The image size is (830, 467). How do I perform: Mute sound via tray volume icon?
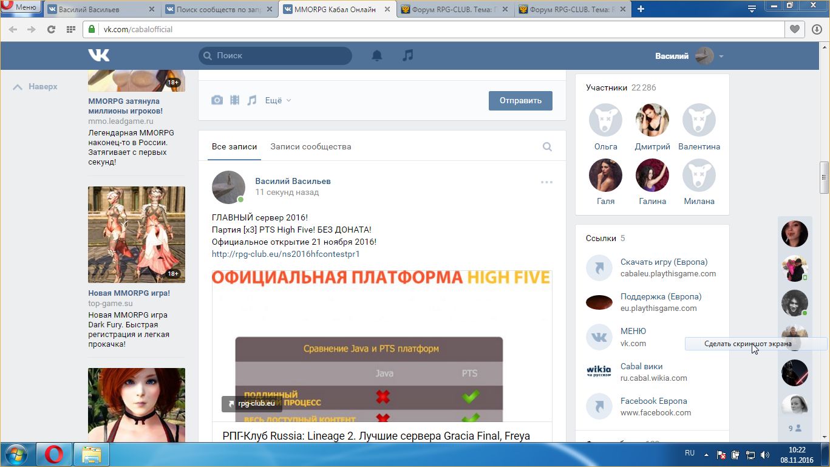tap(764, 454)
